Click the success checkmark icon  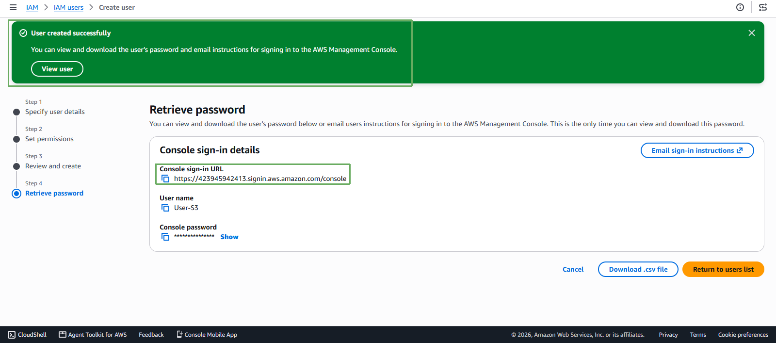(x=23, y=33)
